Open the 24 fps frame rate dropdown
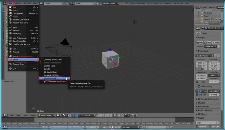This screenshot has height=130, width=225. click(x=214, y=75)
